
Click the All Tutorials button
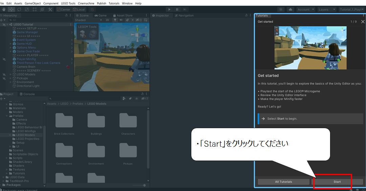283,182
